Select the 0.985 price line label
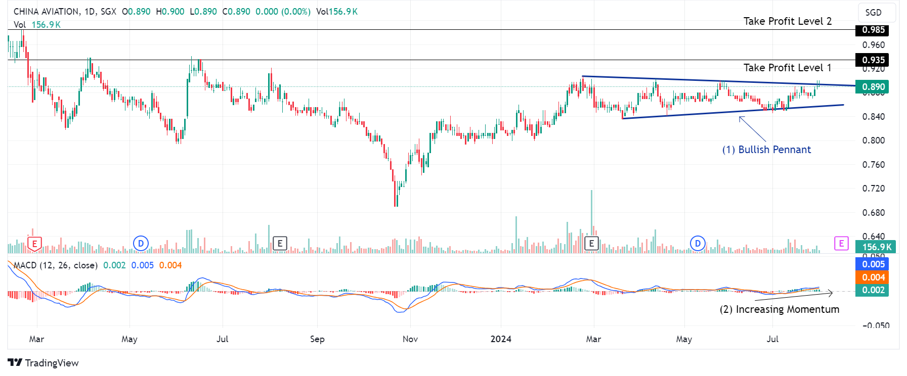This screenshot has width=907, height=376. (x=872, y=30)
